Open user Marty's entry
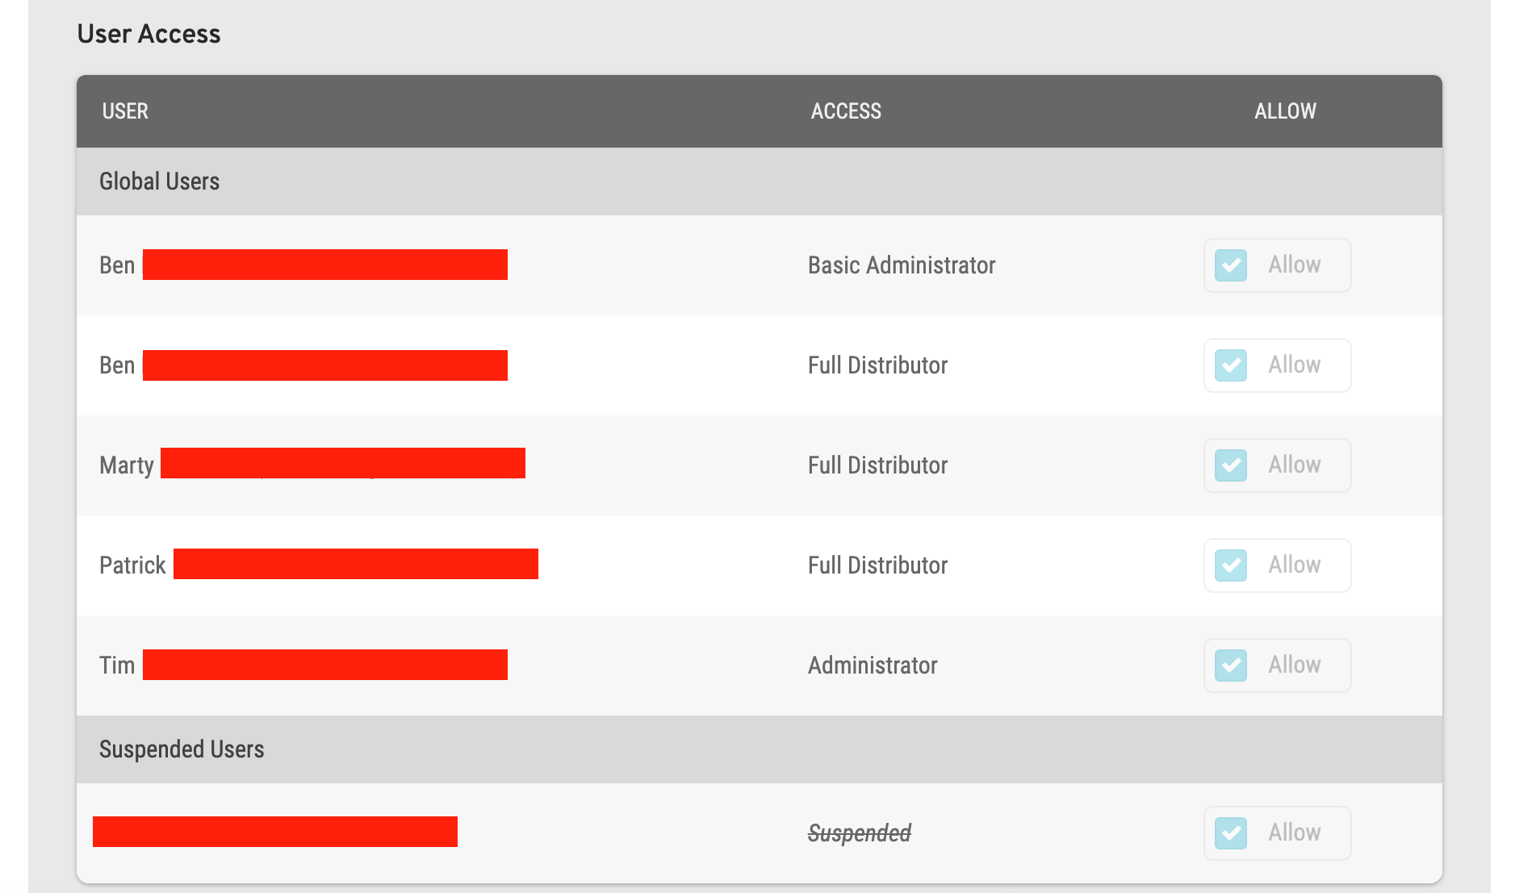 pos(127,465)
